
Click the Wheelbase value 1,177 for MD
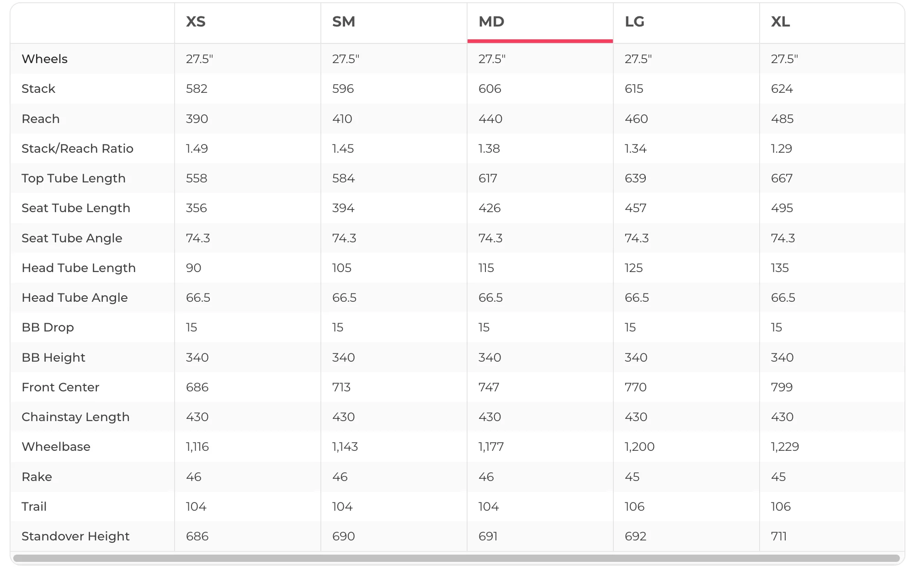[x=491, y=447]
